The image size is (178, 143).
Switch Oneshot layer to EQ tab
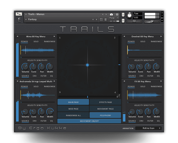158,76
